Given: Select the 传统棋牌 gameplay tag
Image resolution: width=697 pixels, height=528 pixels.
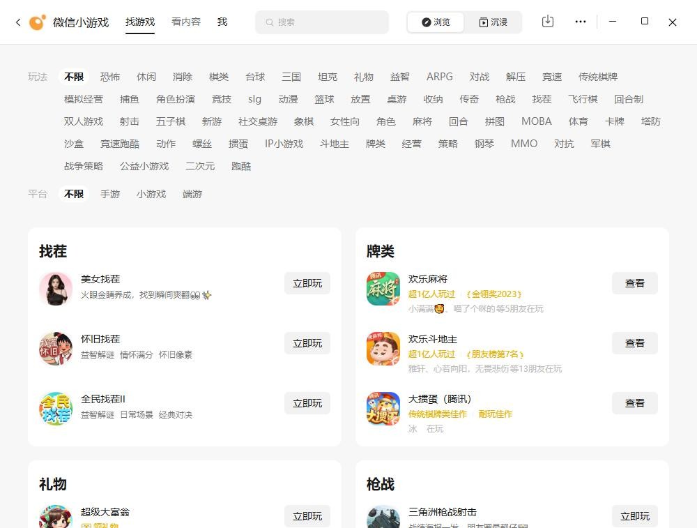Looking at the screenshot, I should [x=598, y=77].
